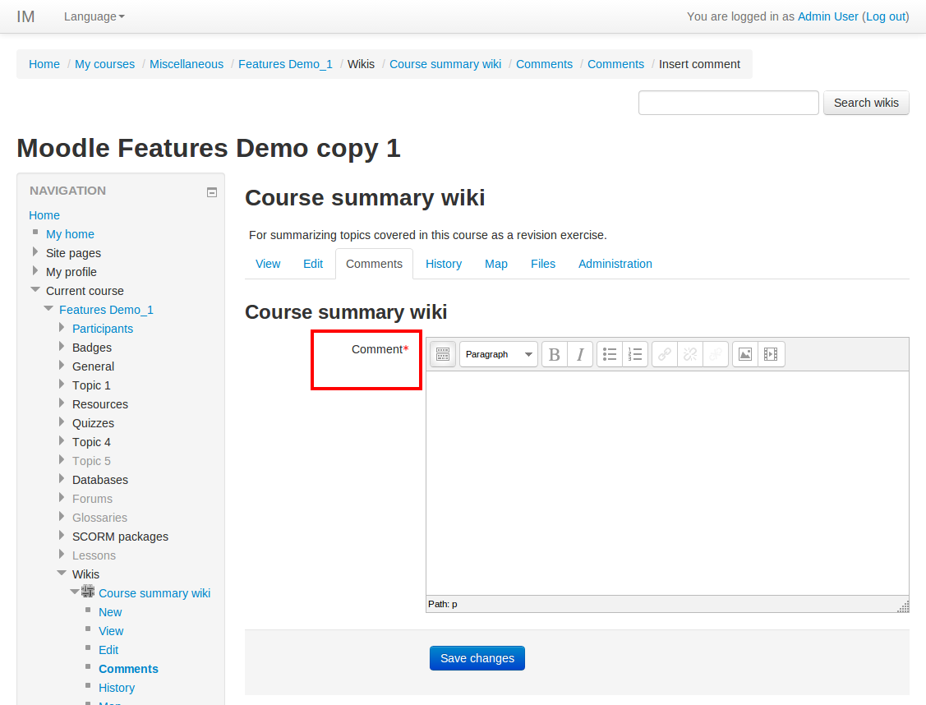Viewport: 926px width, 705px height.
Task: Open the Admin User profile link
Action: coord(827,16)
